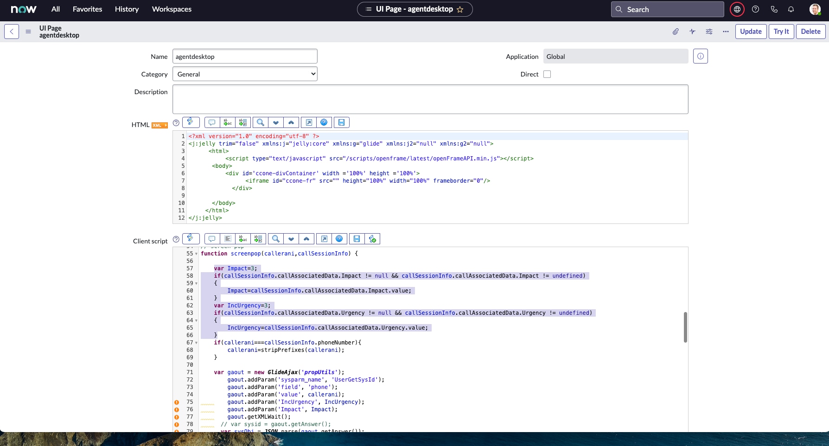Save the client script with the disk icon
The height and width of the screenshot is (446, 829).
tap(357, 239)
